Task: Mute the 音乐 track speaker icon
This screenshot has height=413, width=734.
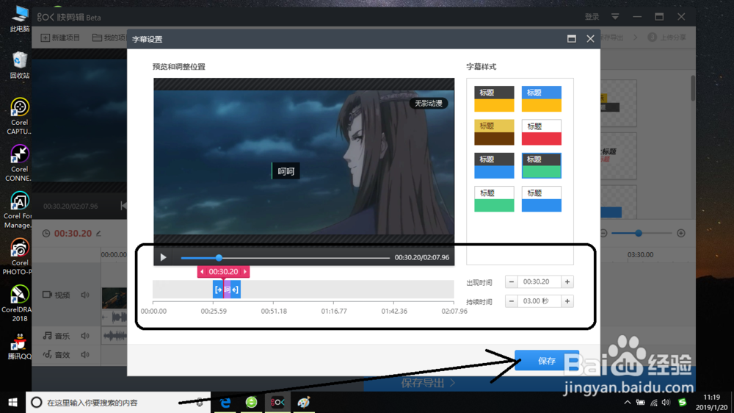Action: (84, 336)
